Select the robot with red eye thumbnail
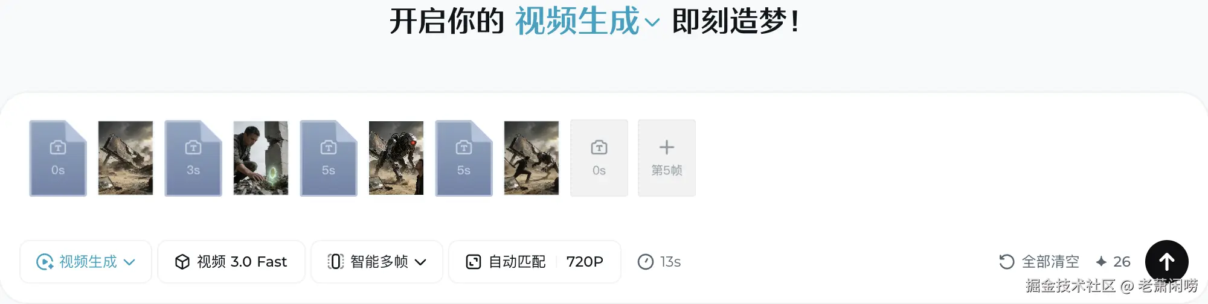 (396, 158)
